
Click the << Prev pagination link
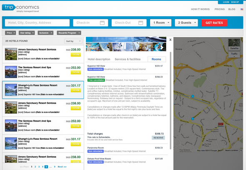(24, 167)
